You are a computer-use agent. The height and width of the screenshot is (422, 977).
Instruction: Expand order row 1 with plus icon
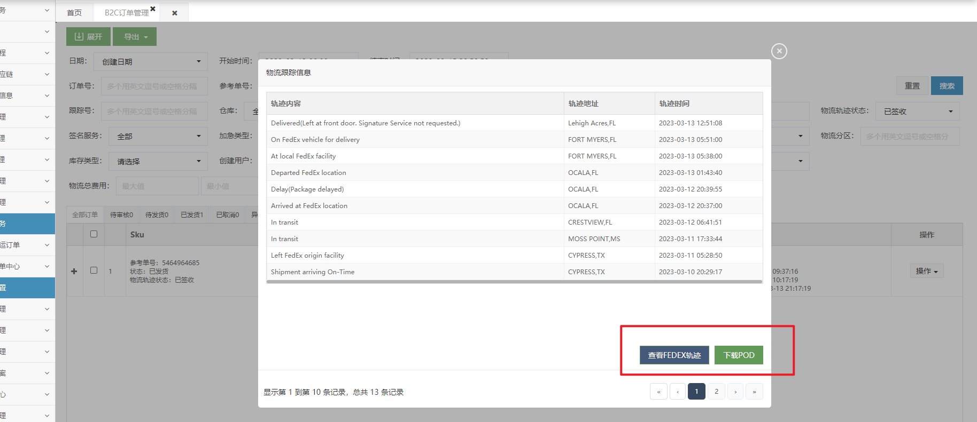click(x=74, y=271)
